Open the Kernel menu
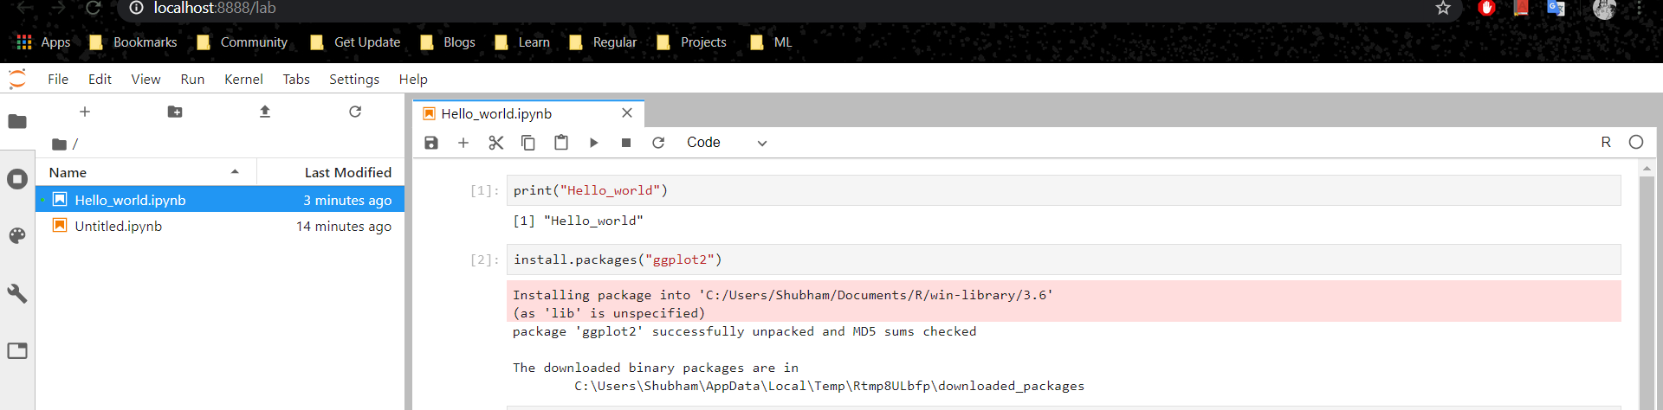1663x410 pixels. (x=243, y=79)
